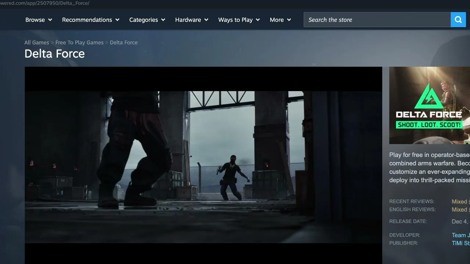Open the Delta Force capsule image
The width and height of the screenshot is (470, 264).
click(430, 105)
